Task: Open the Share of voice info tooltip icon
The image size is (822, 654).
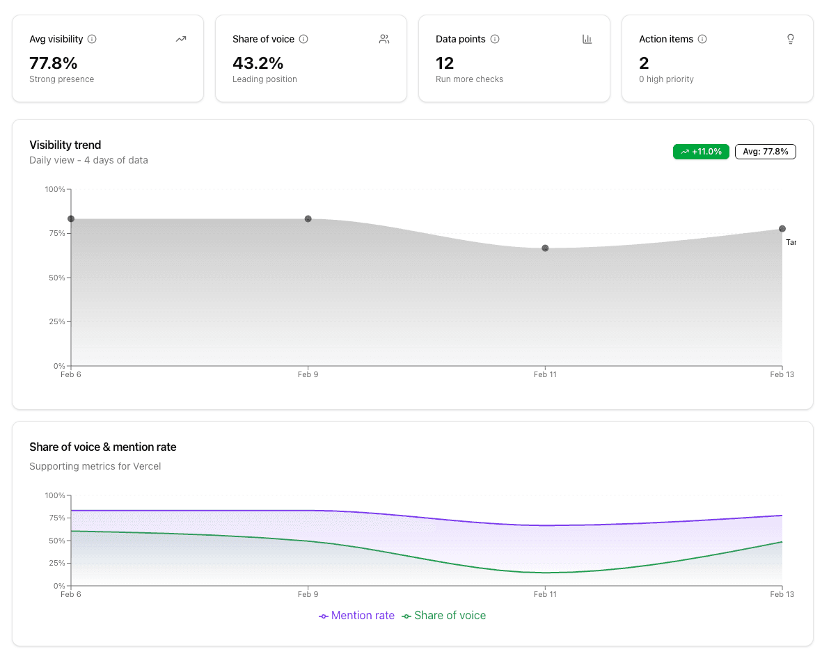Action: pos(304,39)
